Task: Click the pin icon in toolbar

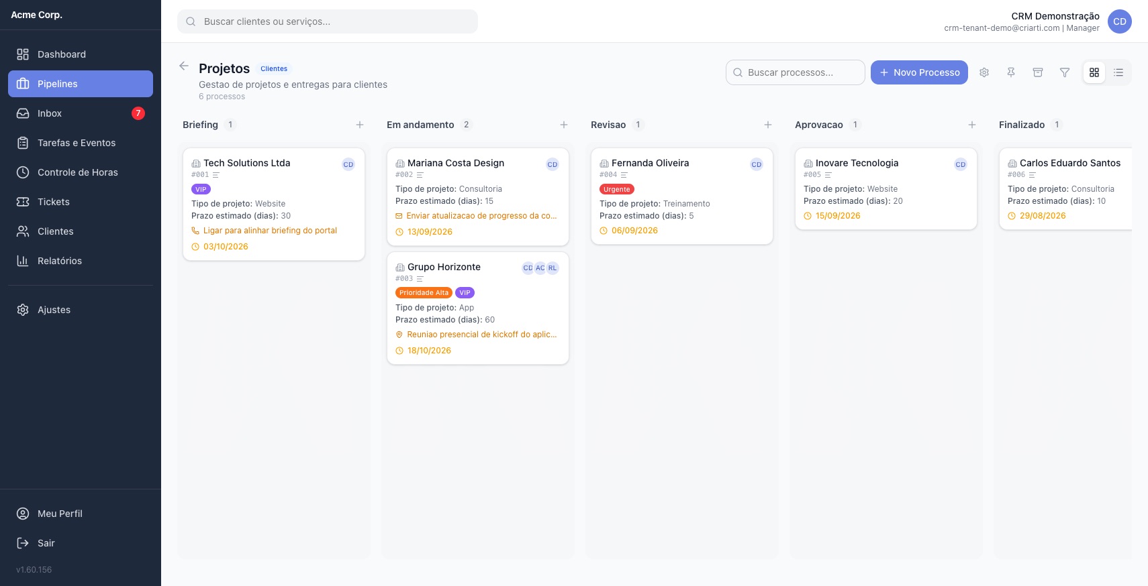Action: click(1011, 72)
